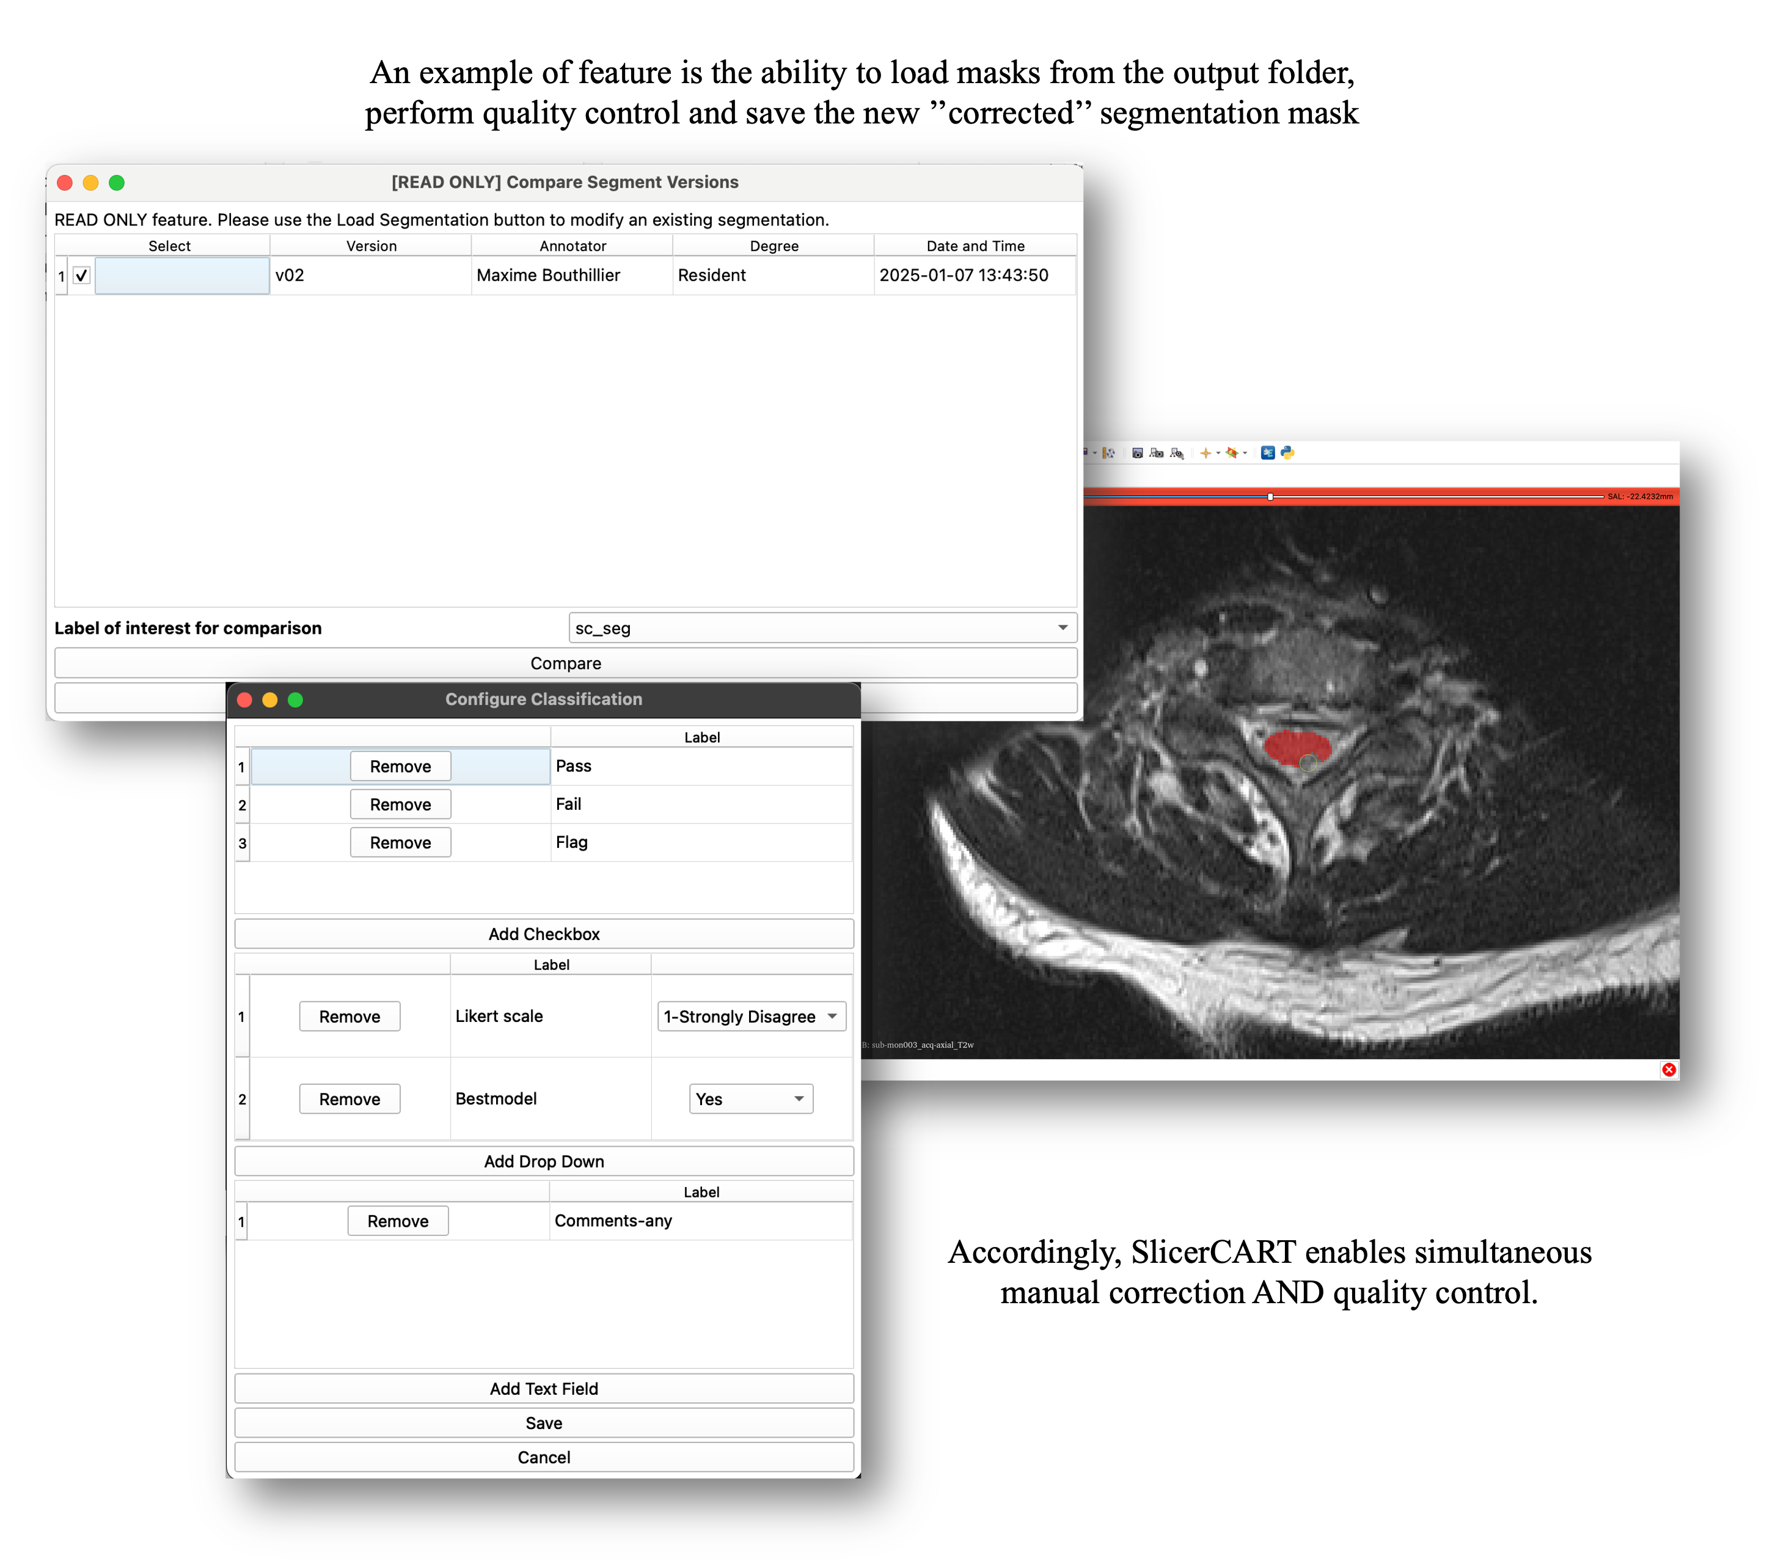Click the restore scene views icon

tap(1177, 452)
